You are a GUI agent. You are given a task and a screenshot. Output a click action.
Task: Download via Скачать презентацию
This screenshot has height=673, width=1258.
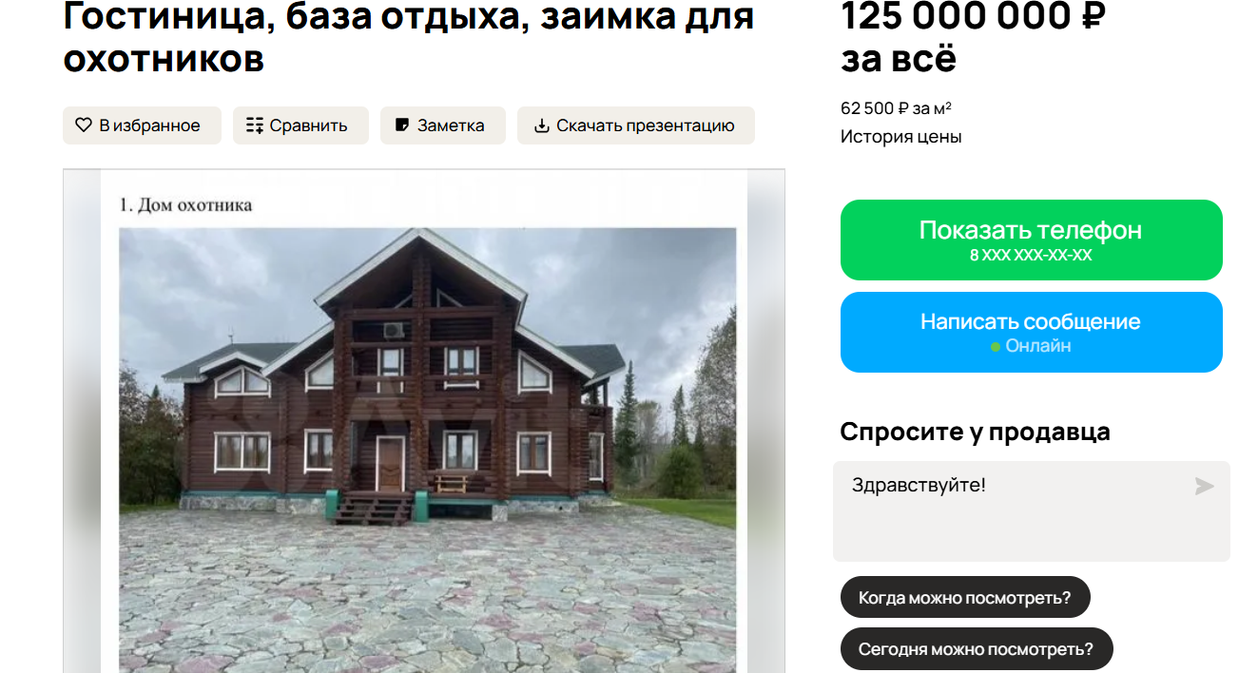636,125
